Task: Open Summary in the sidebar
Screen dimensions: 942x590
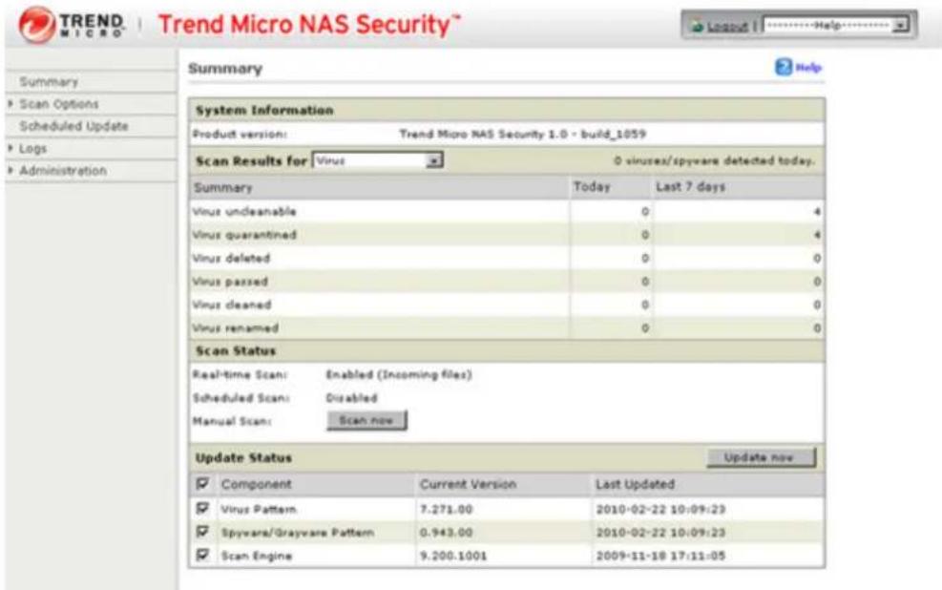Action: point(49,82)
